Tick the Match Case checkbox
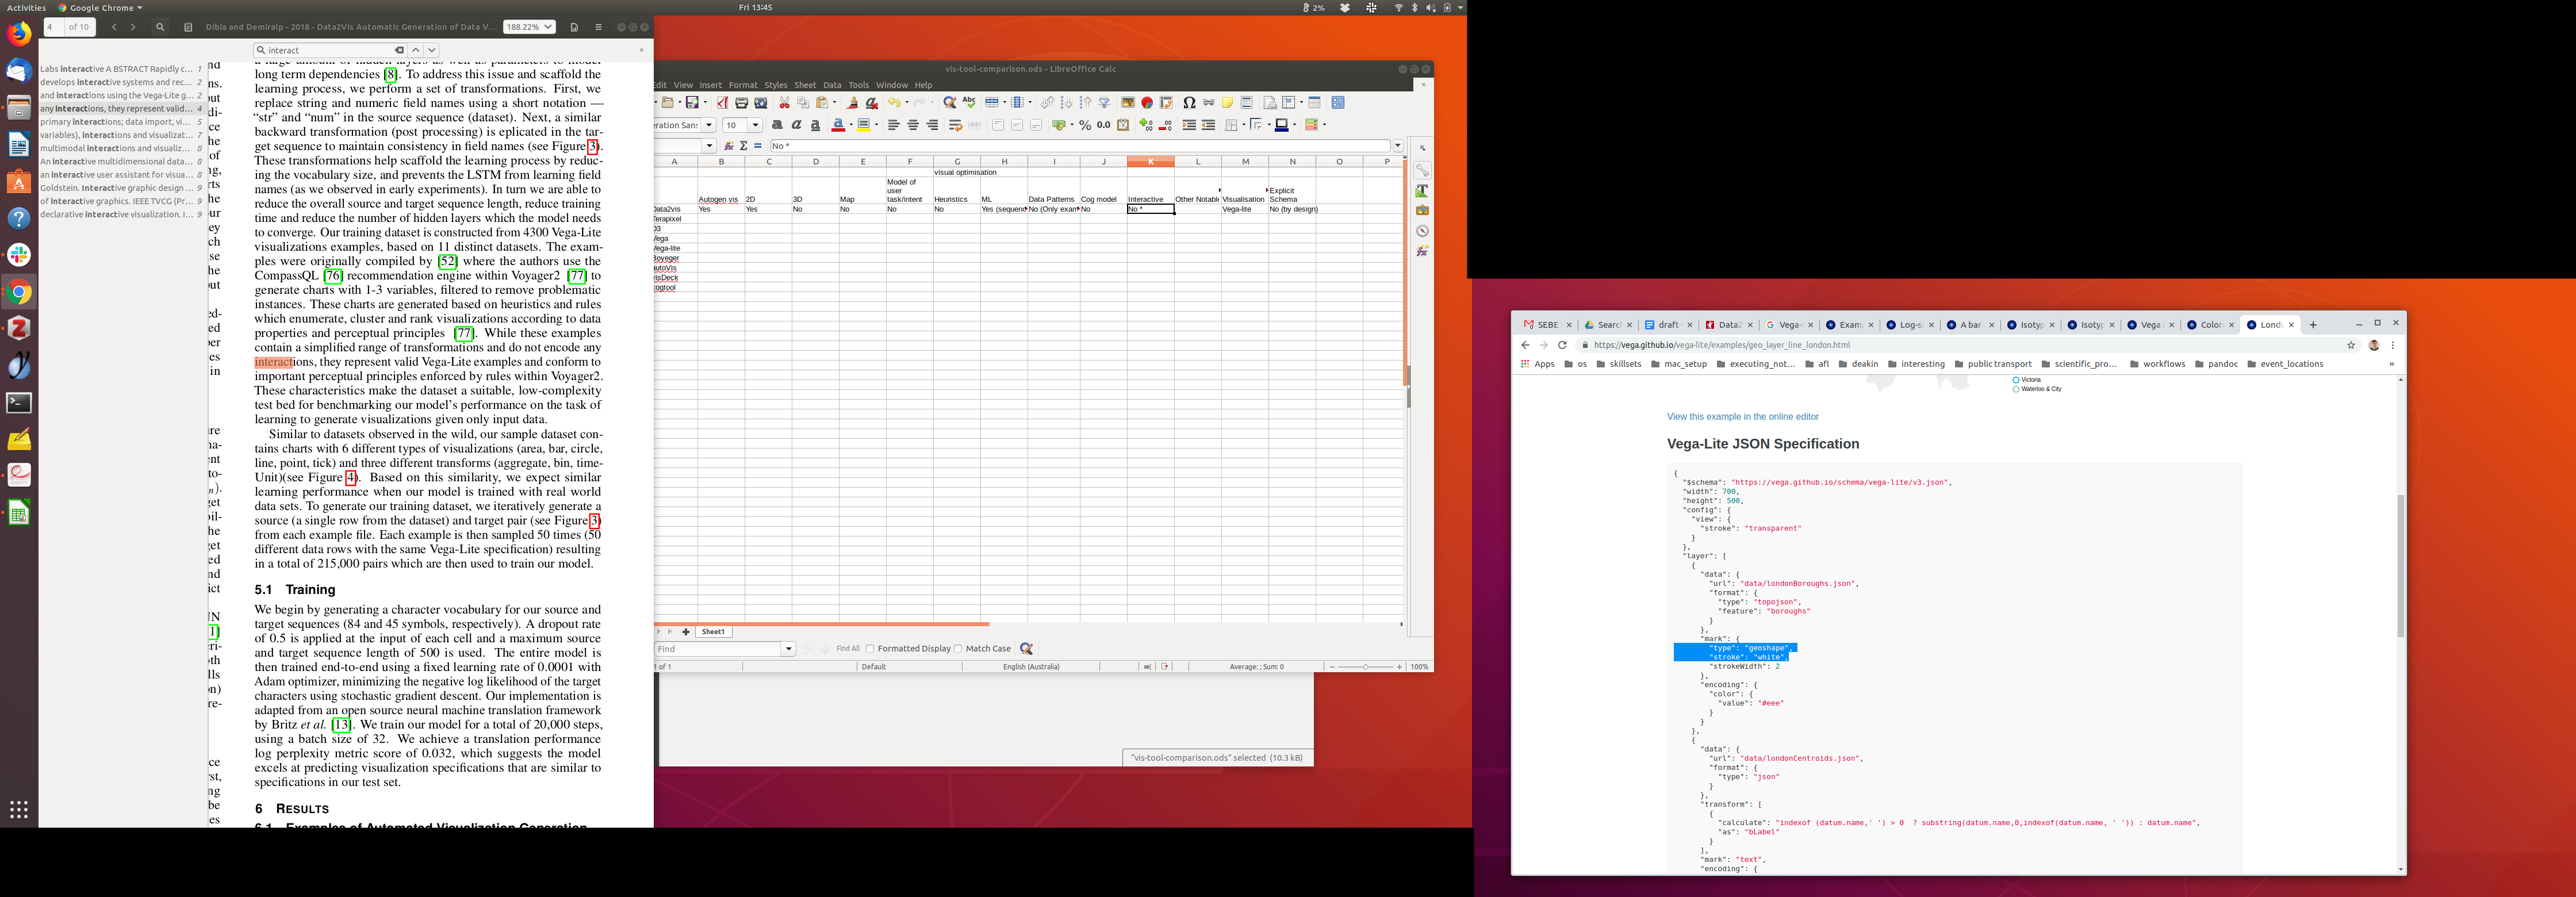Screen dimensions: 2576x897 (958, 649)
